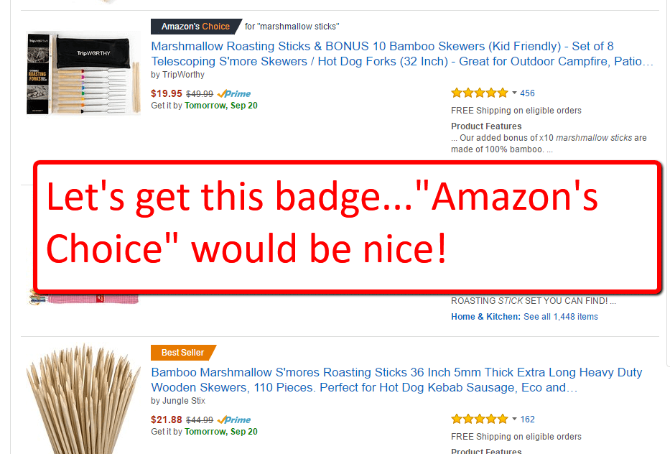
Task: Click the by TripWorthy brand text
Action: 178,75
